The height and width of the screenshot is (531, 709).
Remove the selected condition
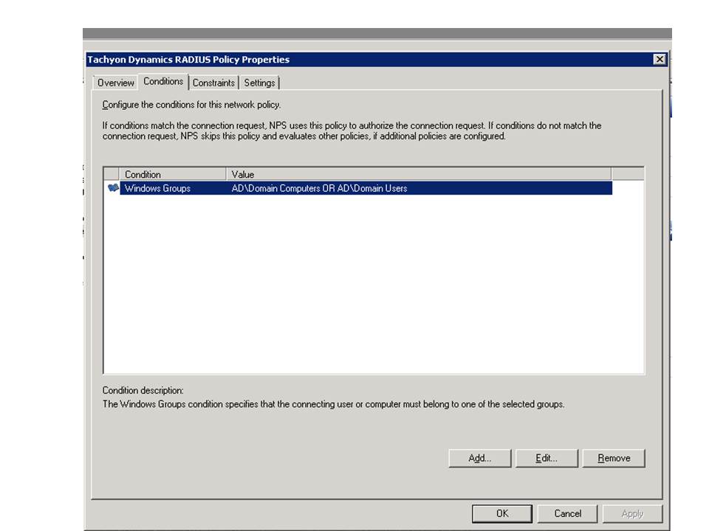[x=614, y=458]
